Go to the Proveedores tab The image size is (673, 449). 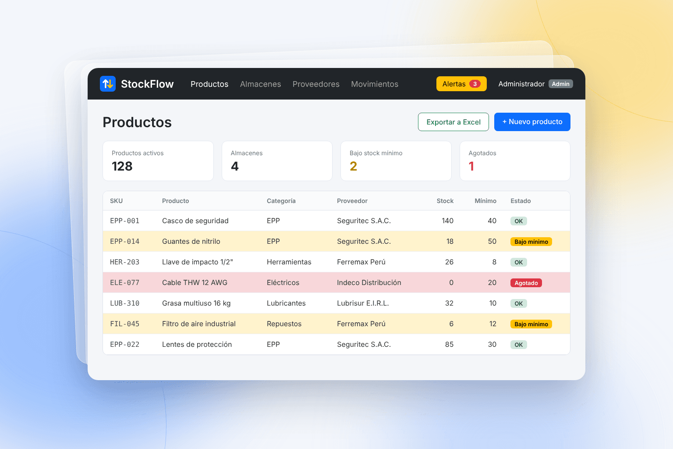tap(316, 84)
